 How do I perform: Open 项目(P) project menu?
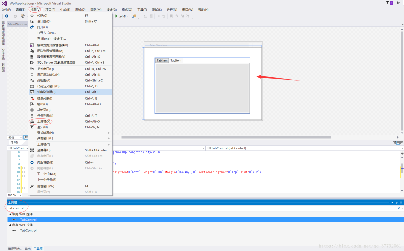coord(50,9)
